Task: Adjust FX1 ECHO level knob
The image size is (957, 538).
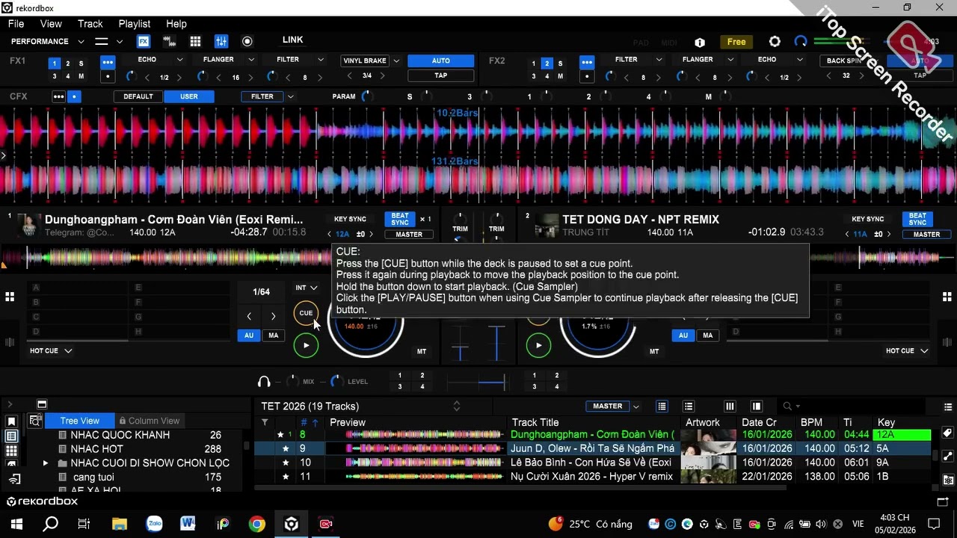Action: [131, 77]
